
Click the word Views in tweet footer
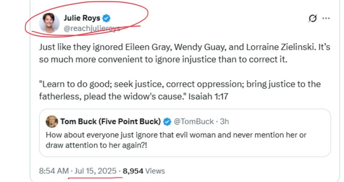coord(155,171)
